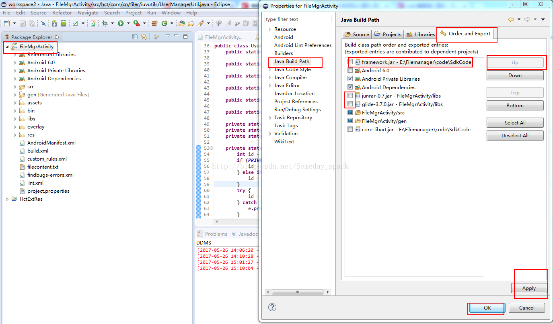
Task: Uncheck Android Dependencies checkbox
Action: (350, 88)
